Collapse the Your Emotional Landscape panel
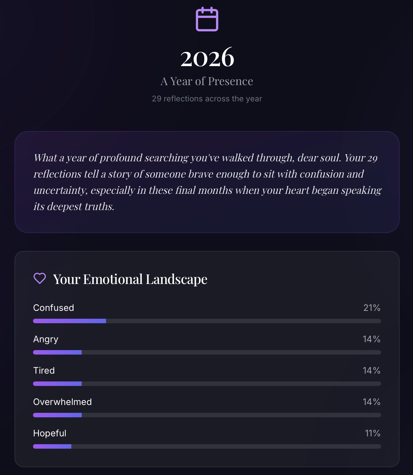413x475 pixels. (x=130, y=279)
